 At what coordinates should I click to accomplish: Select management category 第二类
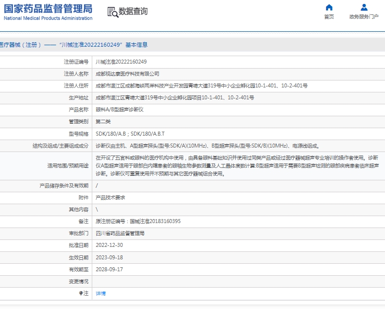(x=103, y=121)
